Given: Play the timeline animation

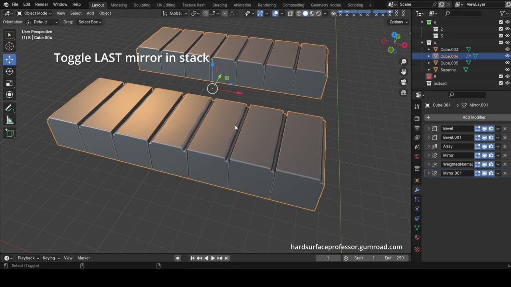Looking at the screenshot, I should 213,258.
